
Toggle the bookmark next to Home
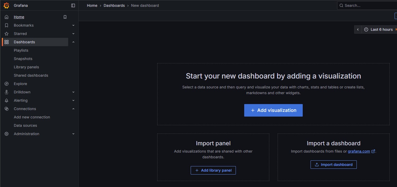(x=65, y=17)
